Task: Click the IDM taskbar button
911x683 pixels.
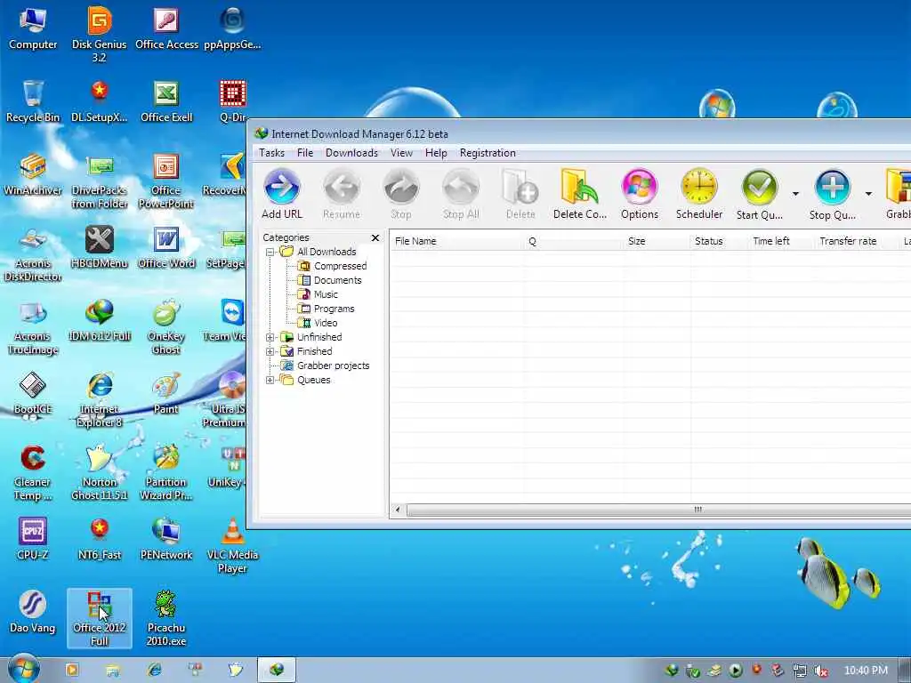Action: point(277,671)
